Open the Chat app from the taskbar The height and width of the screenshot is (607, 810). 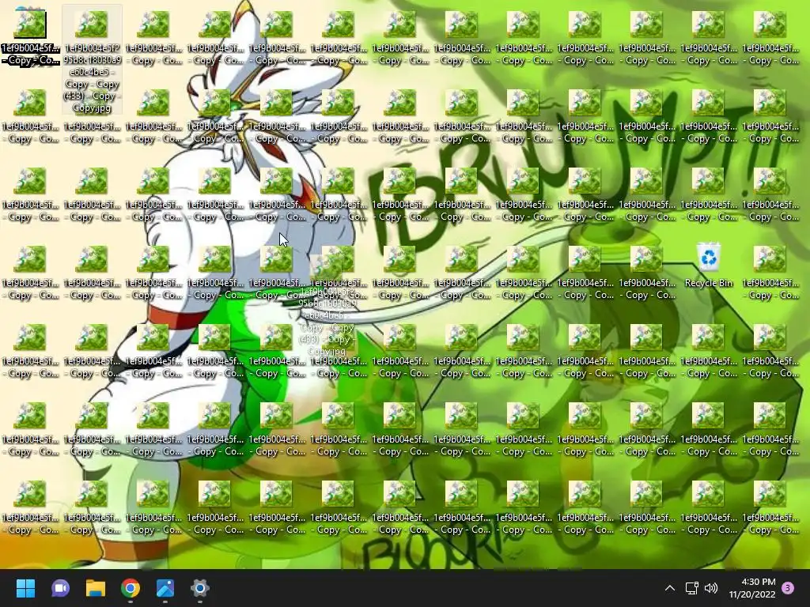pos(60,588)
